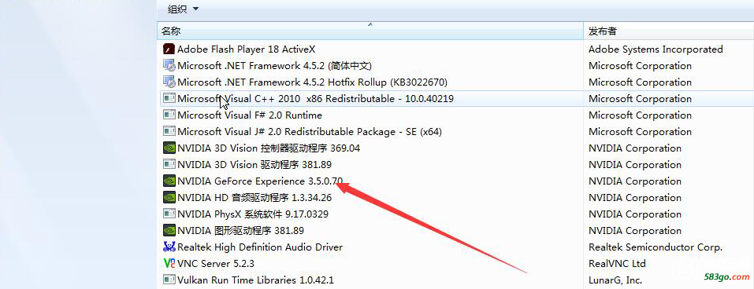This screenshot has width=754, height=289.
Task: Click the NVIDIA 3D Vision 控制器驱动程序 icon
Action: point(169,148)
